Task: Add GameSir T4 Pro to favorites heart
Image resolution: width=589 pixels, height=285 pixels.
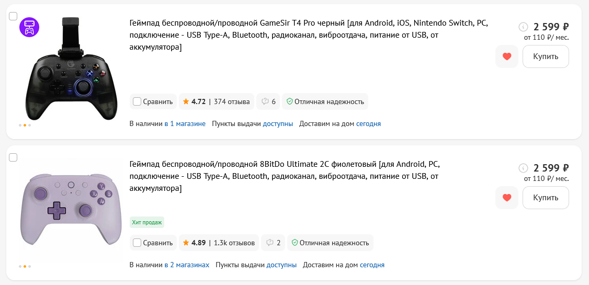Action: click(506, 56)
